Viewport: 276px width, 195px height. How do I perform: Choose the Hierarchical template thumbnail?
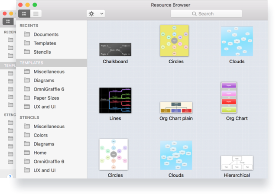(x=237, y=163)
